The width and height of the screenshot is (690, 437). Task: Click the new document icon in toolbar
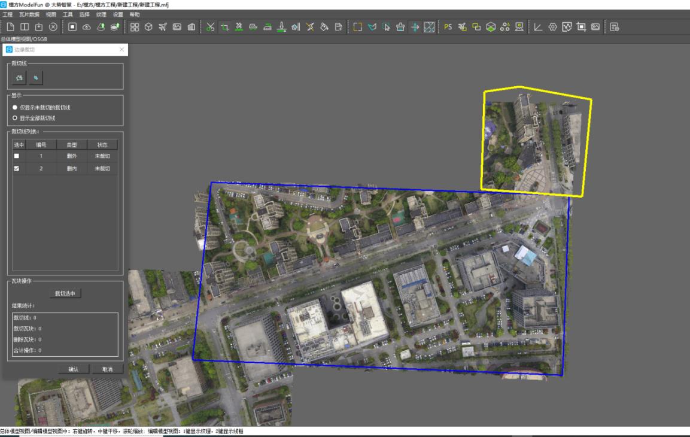click(10, 27)
